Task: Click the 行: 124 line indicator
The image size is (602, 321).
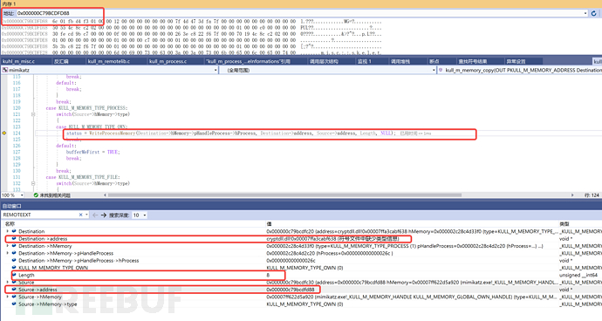Action: click(592, 195)
